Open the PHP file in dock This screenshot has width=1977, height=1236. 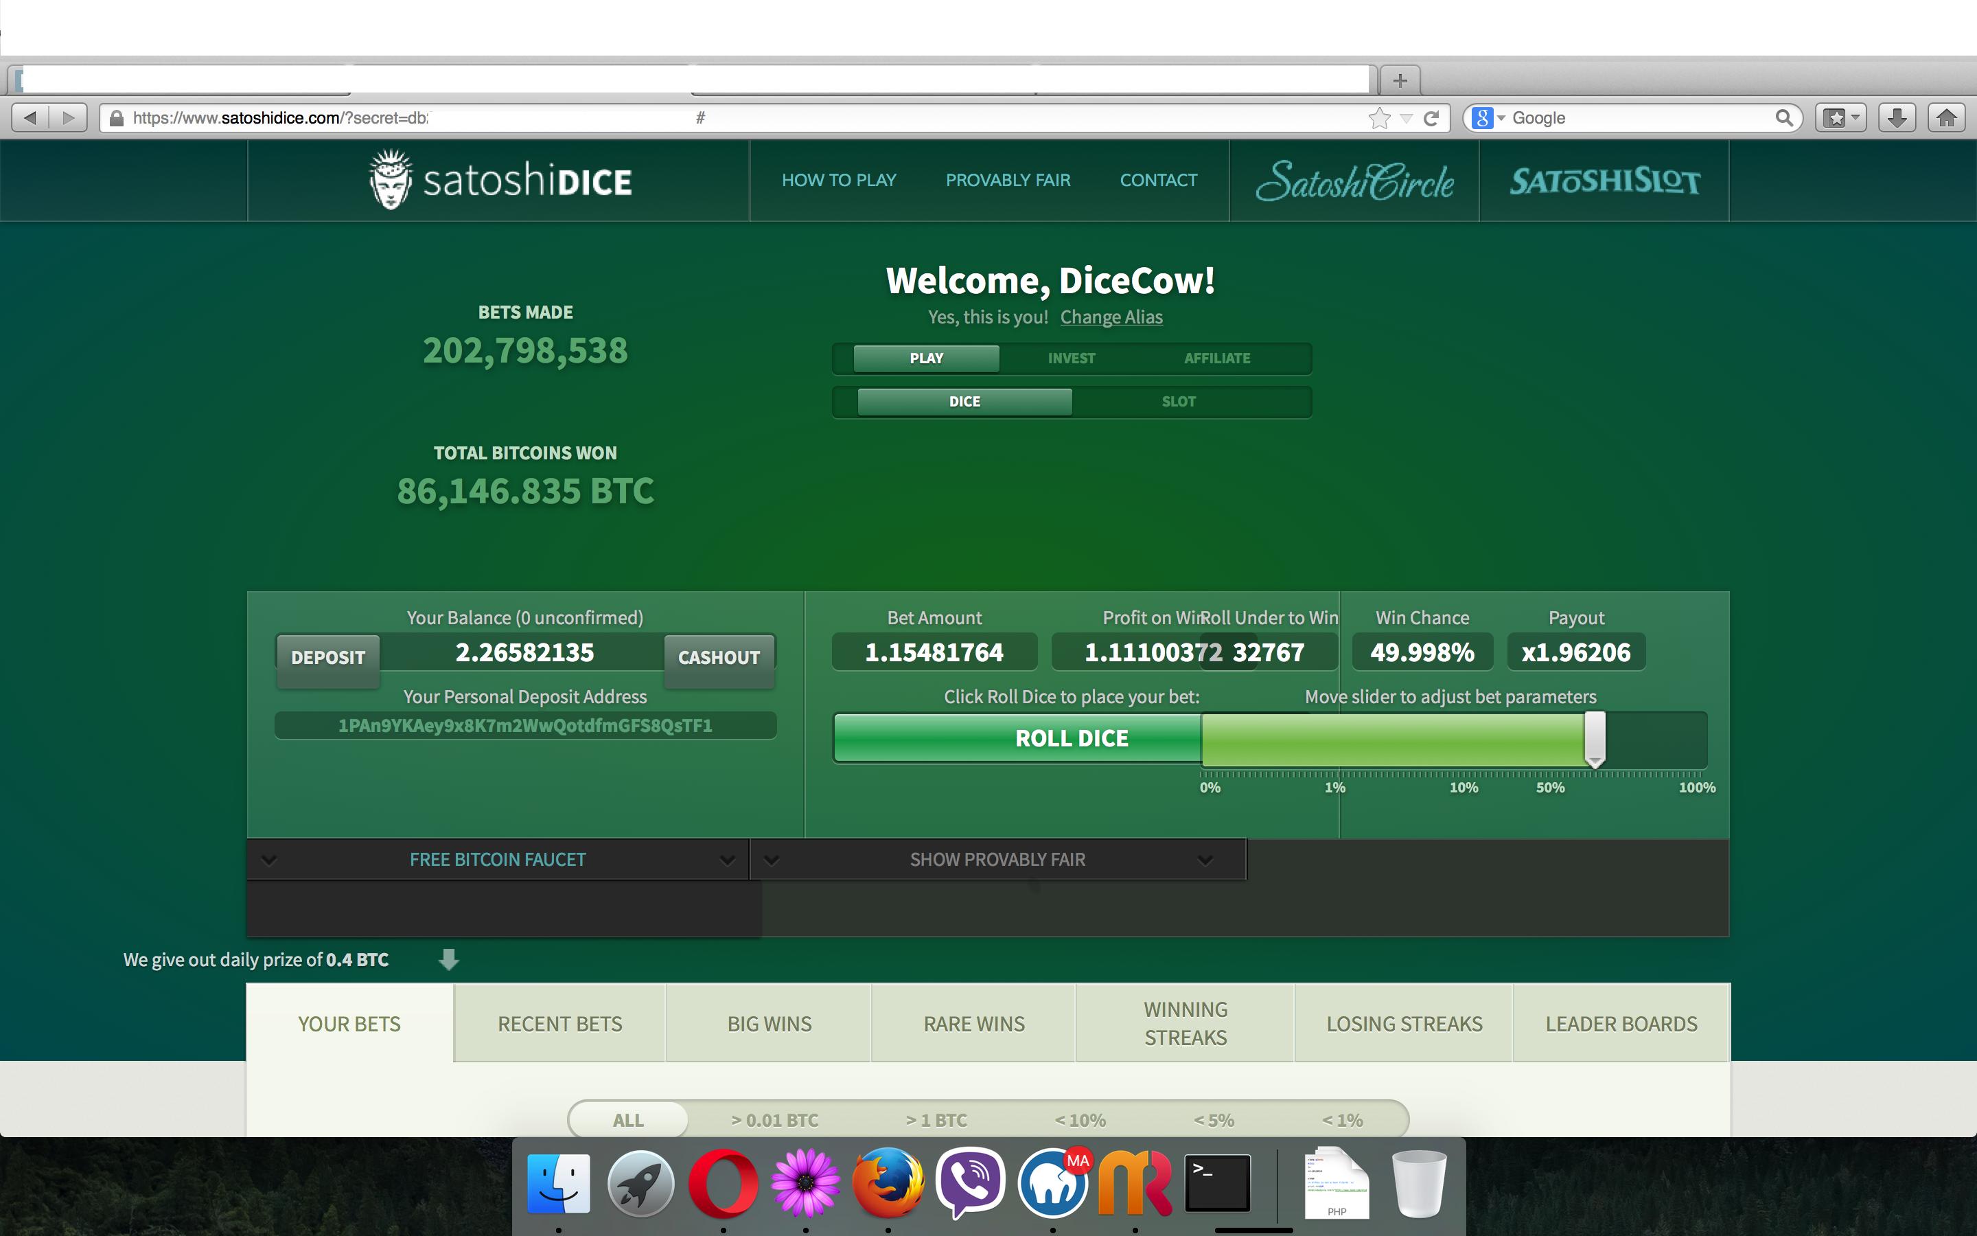(1337, 1184)
